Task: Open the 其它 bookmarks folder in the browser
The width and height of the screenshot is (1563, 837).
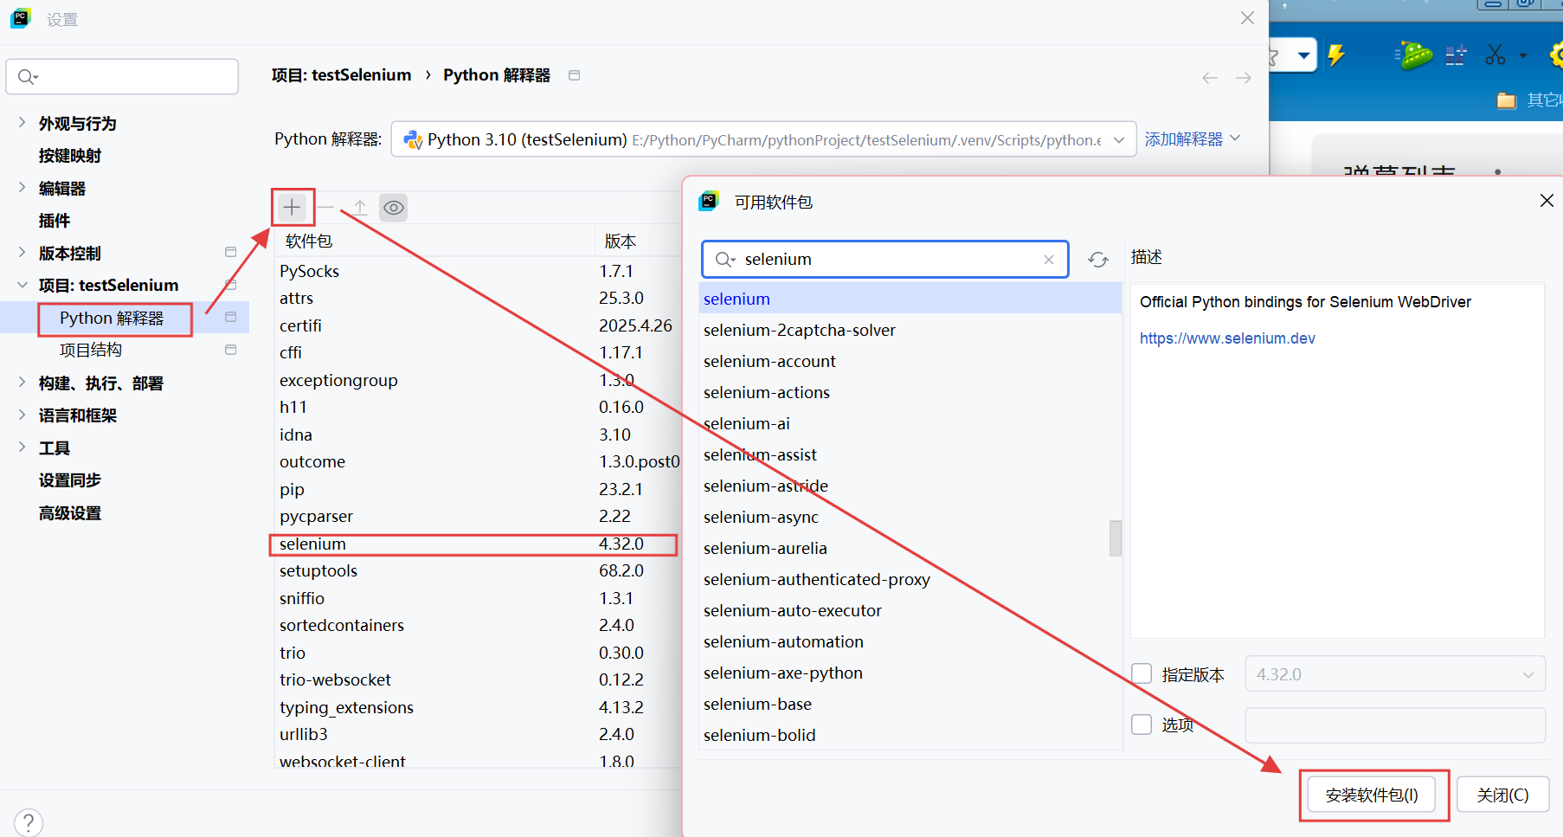Action: tap(1530, 100)
